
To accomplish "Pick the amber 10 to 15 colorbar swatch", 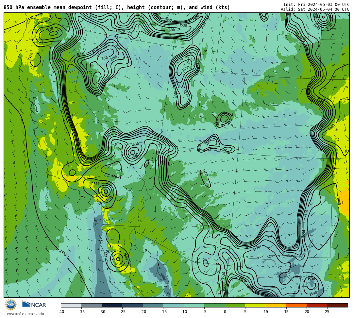I will (x=276, y=305).
